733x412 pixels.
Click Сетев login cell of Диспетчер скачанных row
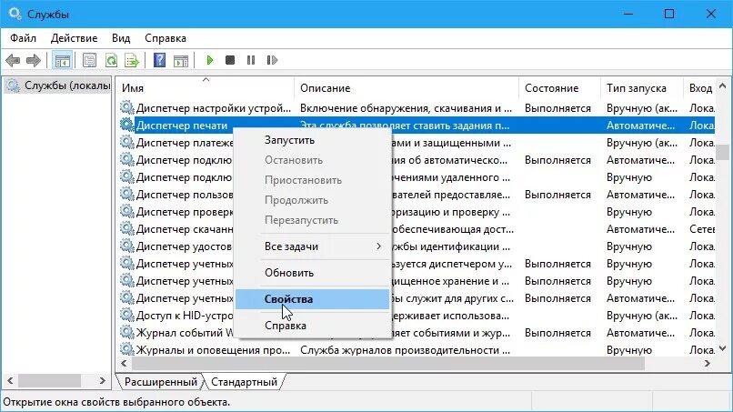702,229
